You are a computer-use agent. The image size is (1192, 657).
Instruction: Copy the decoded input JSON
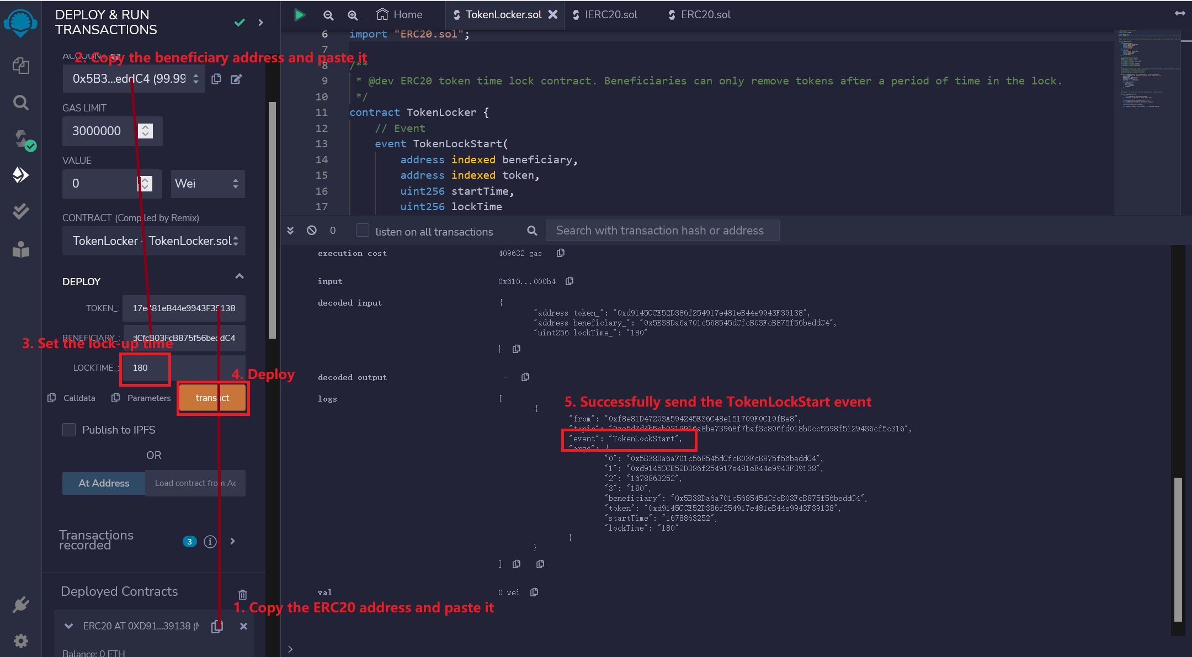pos(517,349)
